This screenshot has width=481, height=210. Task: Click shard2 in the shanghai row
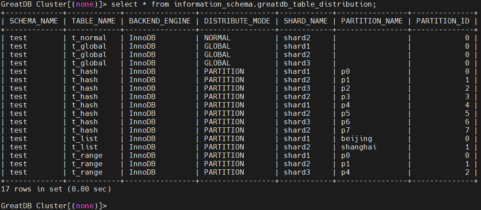coord(297,147)
